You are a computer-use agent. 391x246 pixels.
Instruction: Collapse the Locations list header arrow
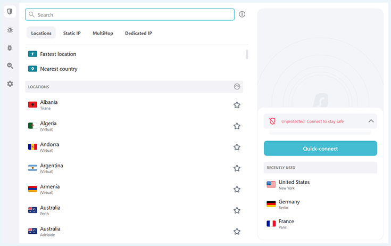[237, 87]
